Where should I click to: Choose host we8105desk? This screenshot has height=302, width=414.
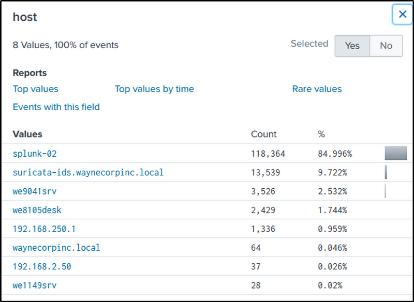37,210
